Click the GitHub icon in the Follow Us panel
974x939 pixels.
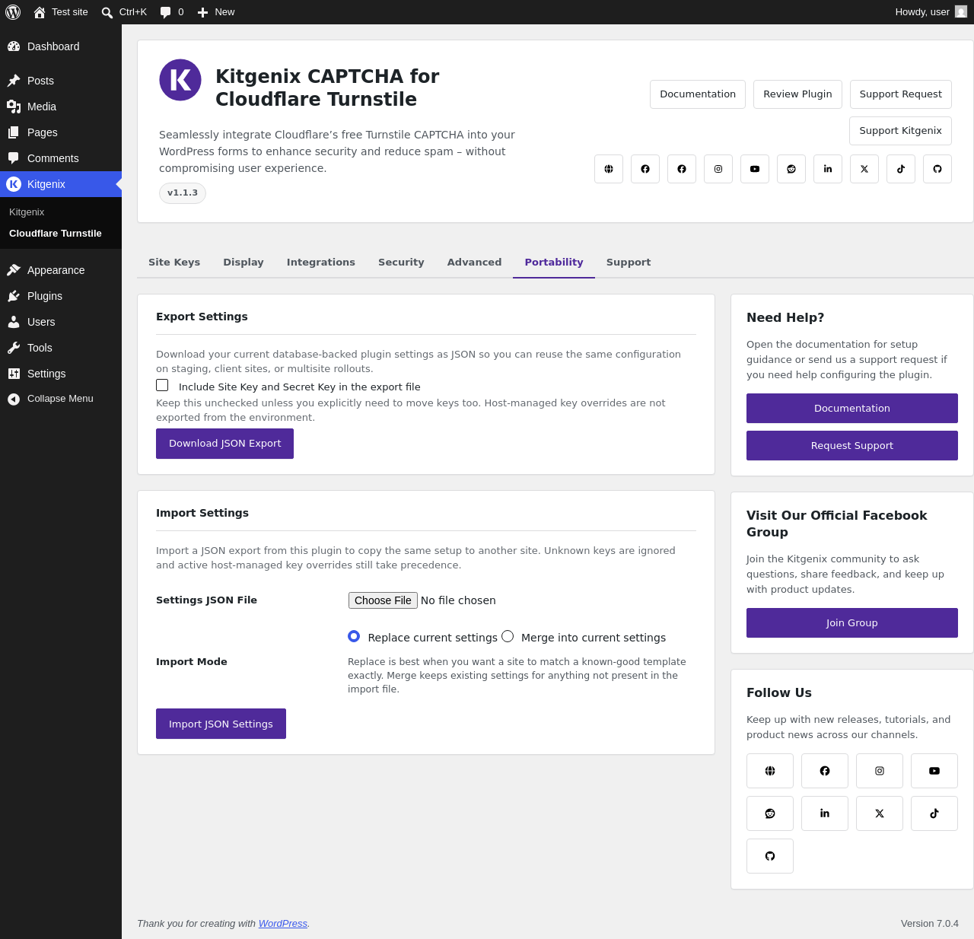coord(770,856)
